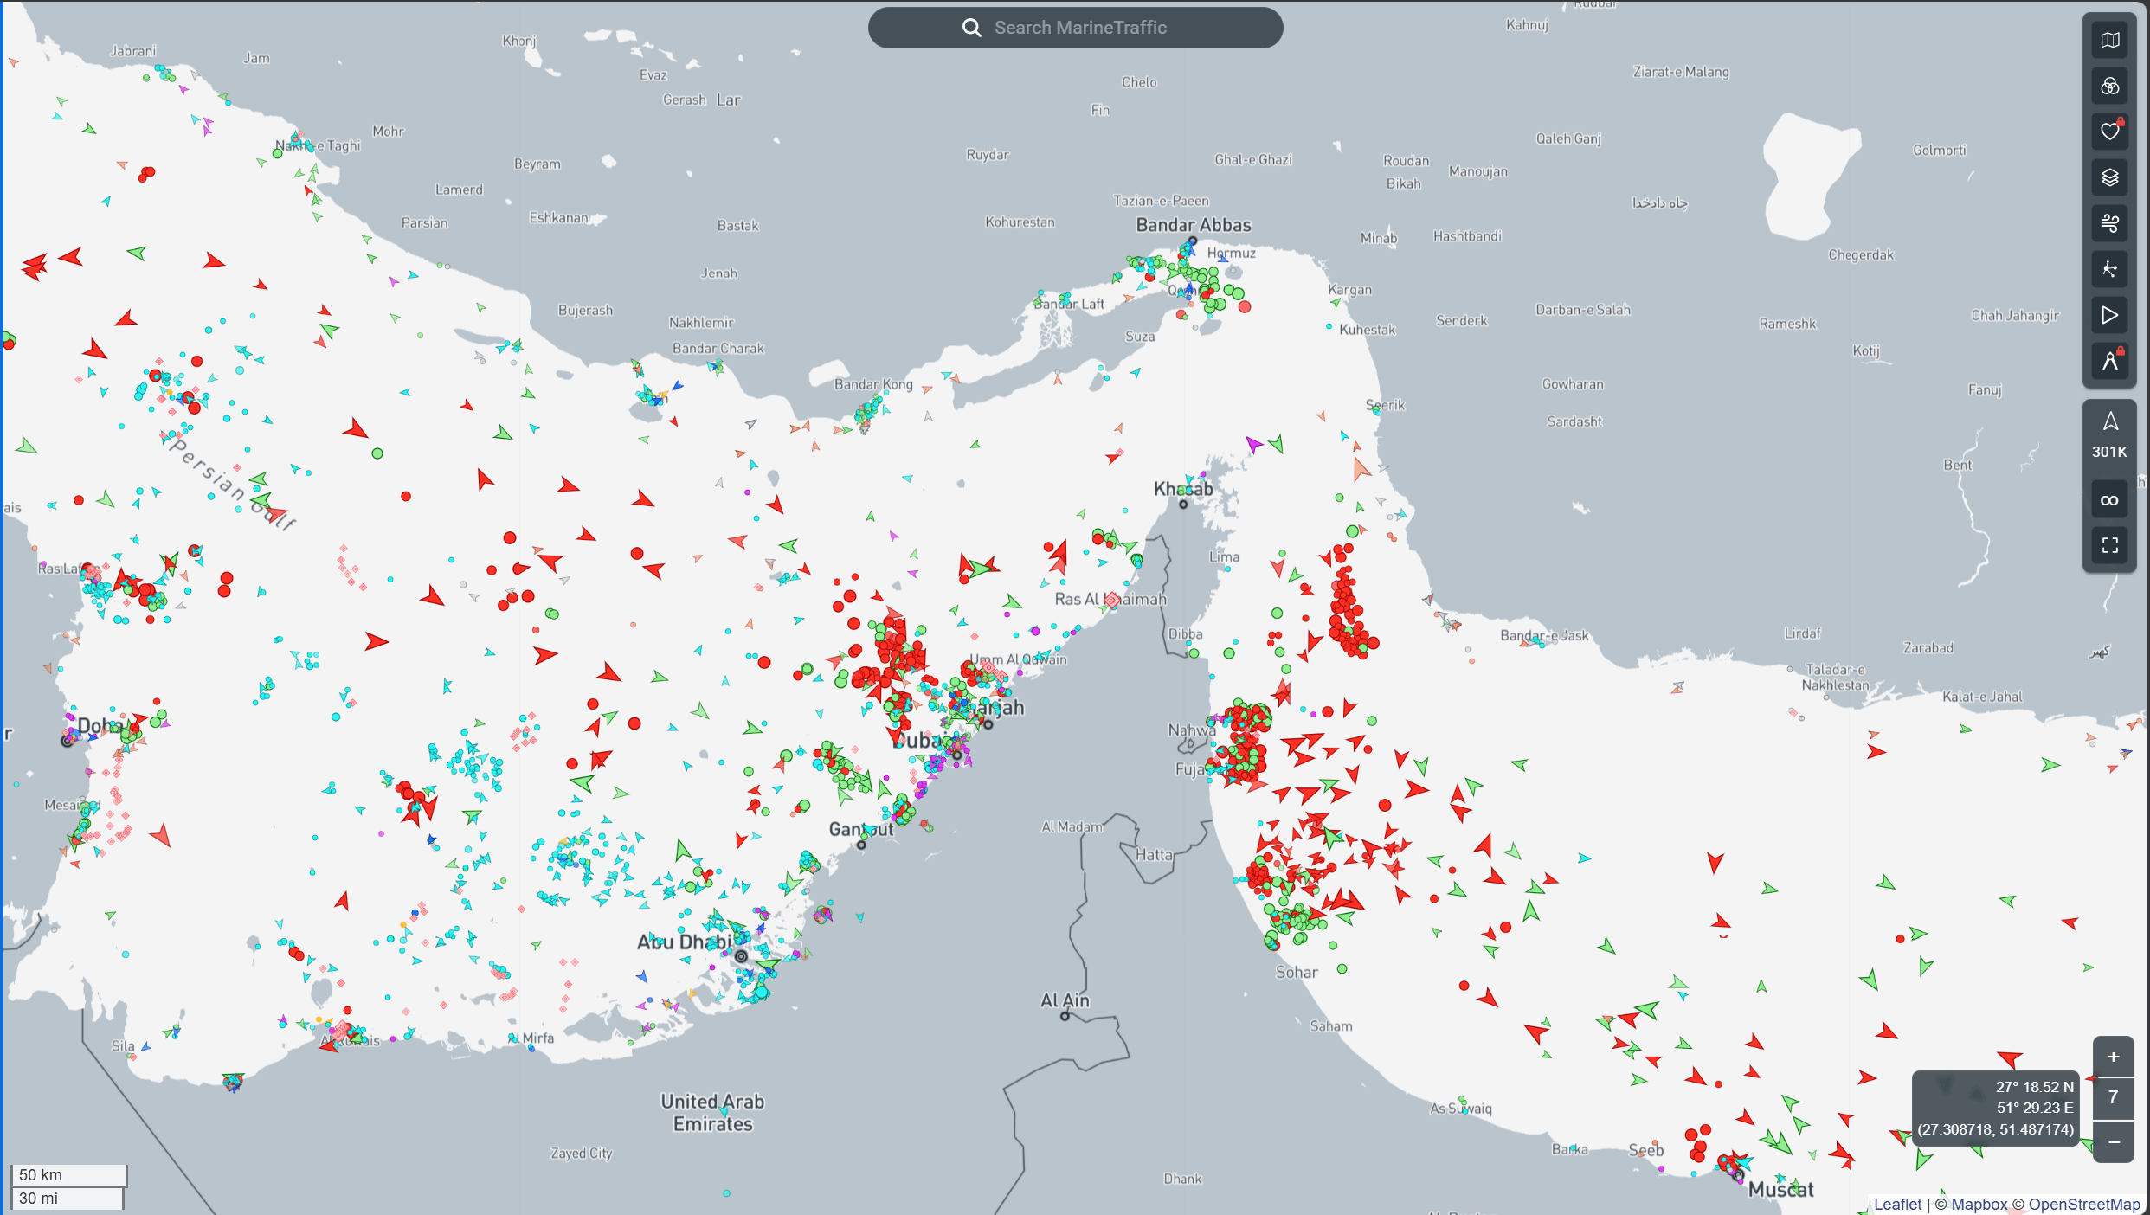
Task: Enter fullscreen map view
Action: point(2109,545)
